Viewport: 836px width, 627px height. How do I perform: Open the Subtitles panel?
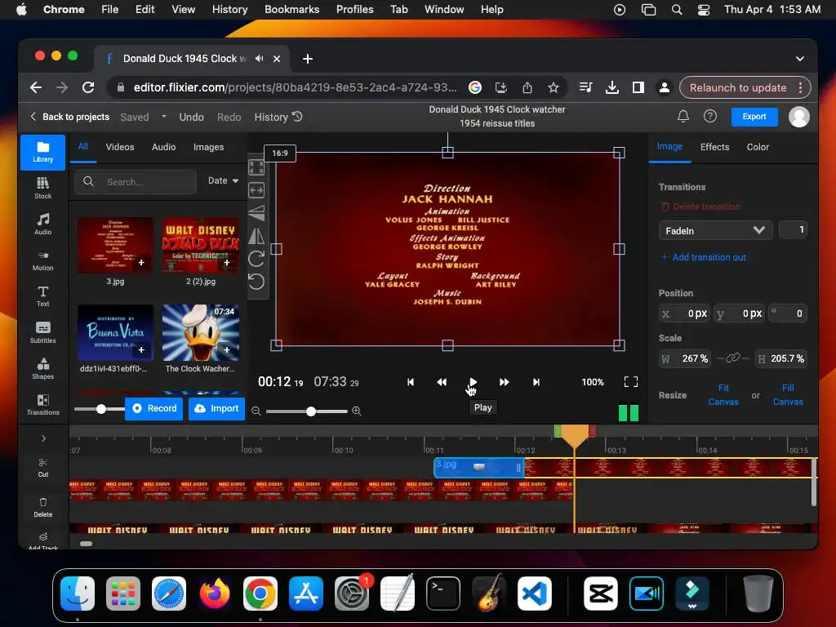coord(42,332)
